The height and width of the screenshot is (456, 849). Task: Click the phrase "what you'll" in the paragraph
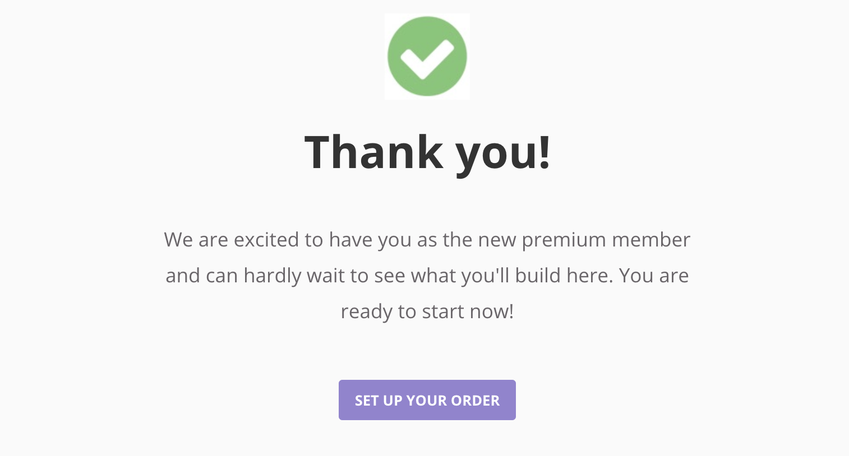(460, 276)
